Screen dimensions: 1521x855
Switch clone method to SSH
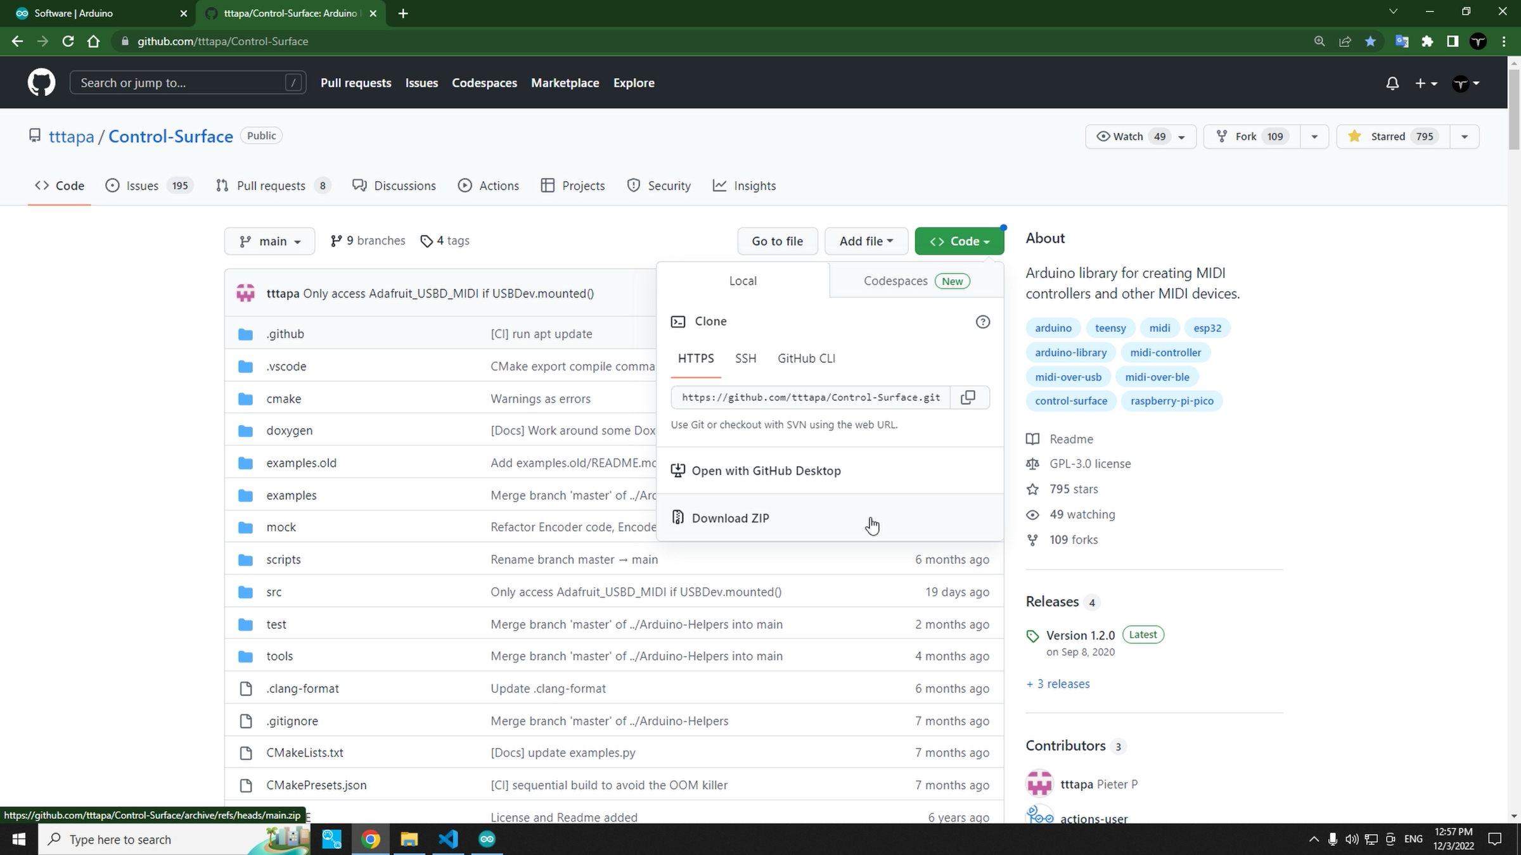point(745,358)
